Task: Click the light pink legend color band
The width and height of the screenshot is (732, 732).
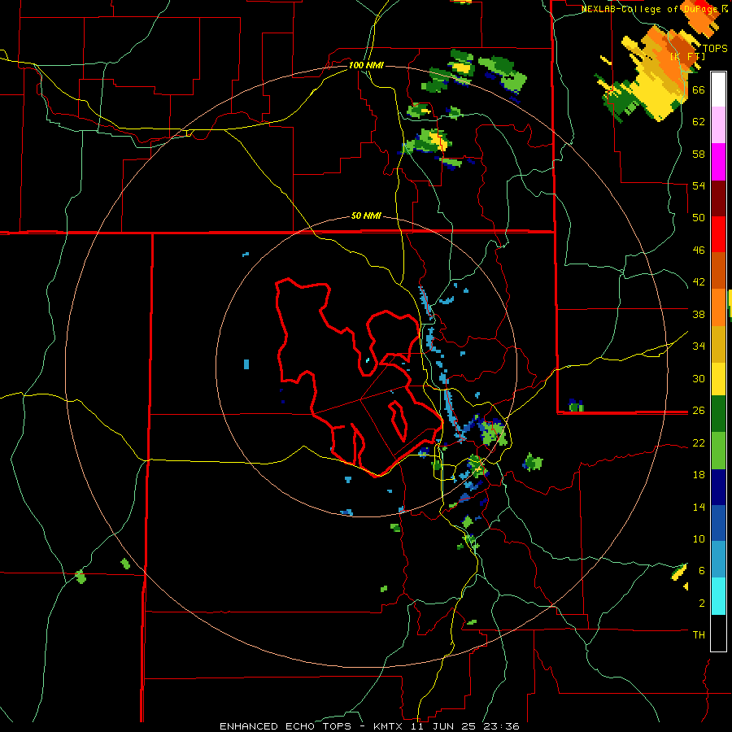Action: click(x=718, y=124)
